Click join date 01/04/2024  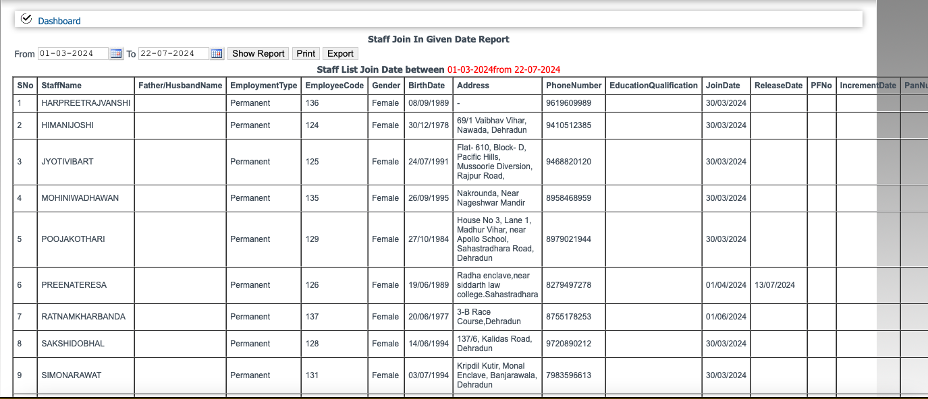click(x=726, y=285)
